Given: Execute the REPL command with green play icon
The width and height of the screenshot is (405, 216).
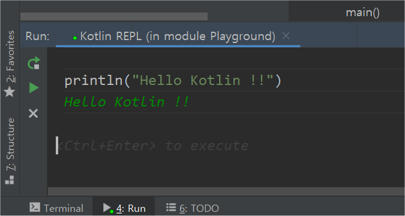Looking at the screenshot, I should (34, 88).
